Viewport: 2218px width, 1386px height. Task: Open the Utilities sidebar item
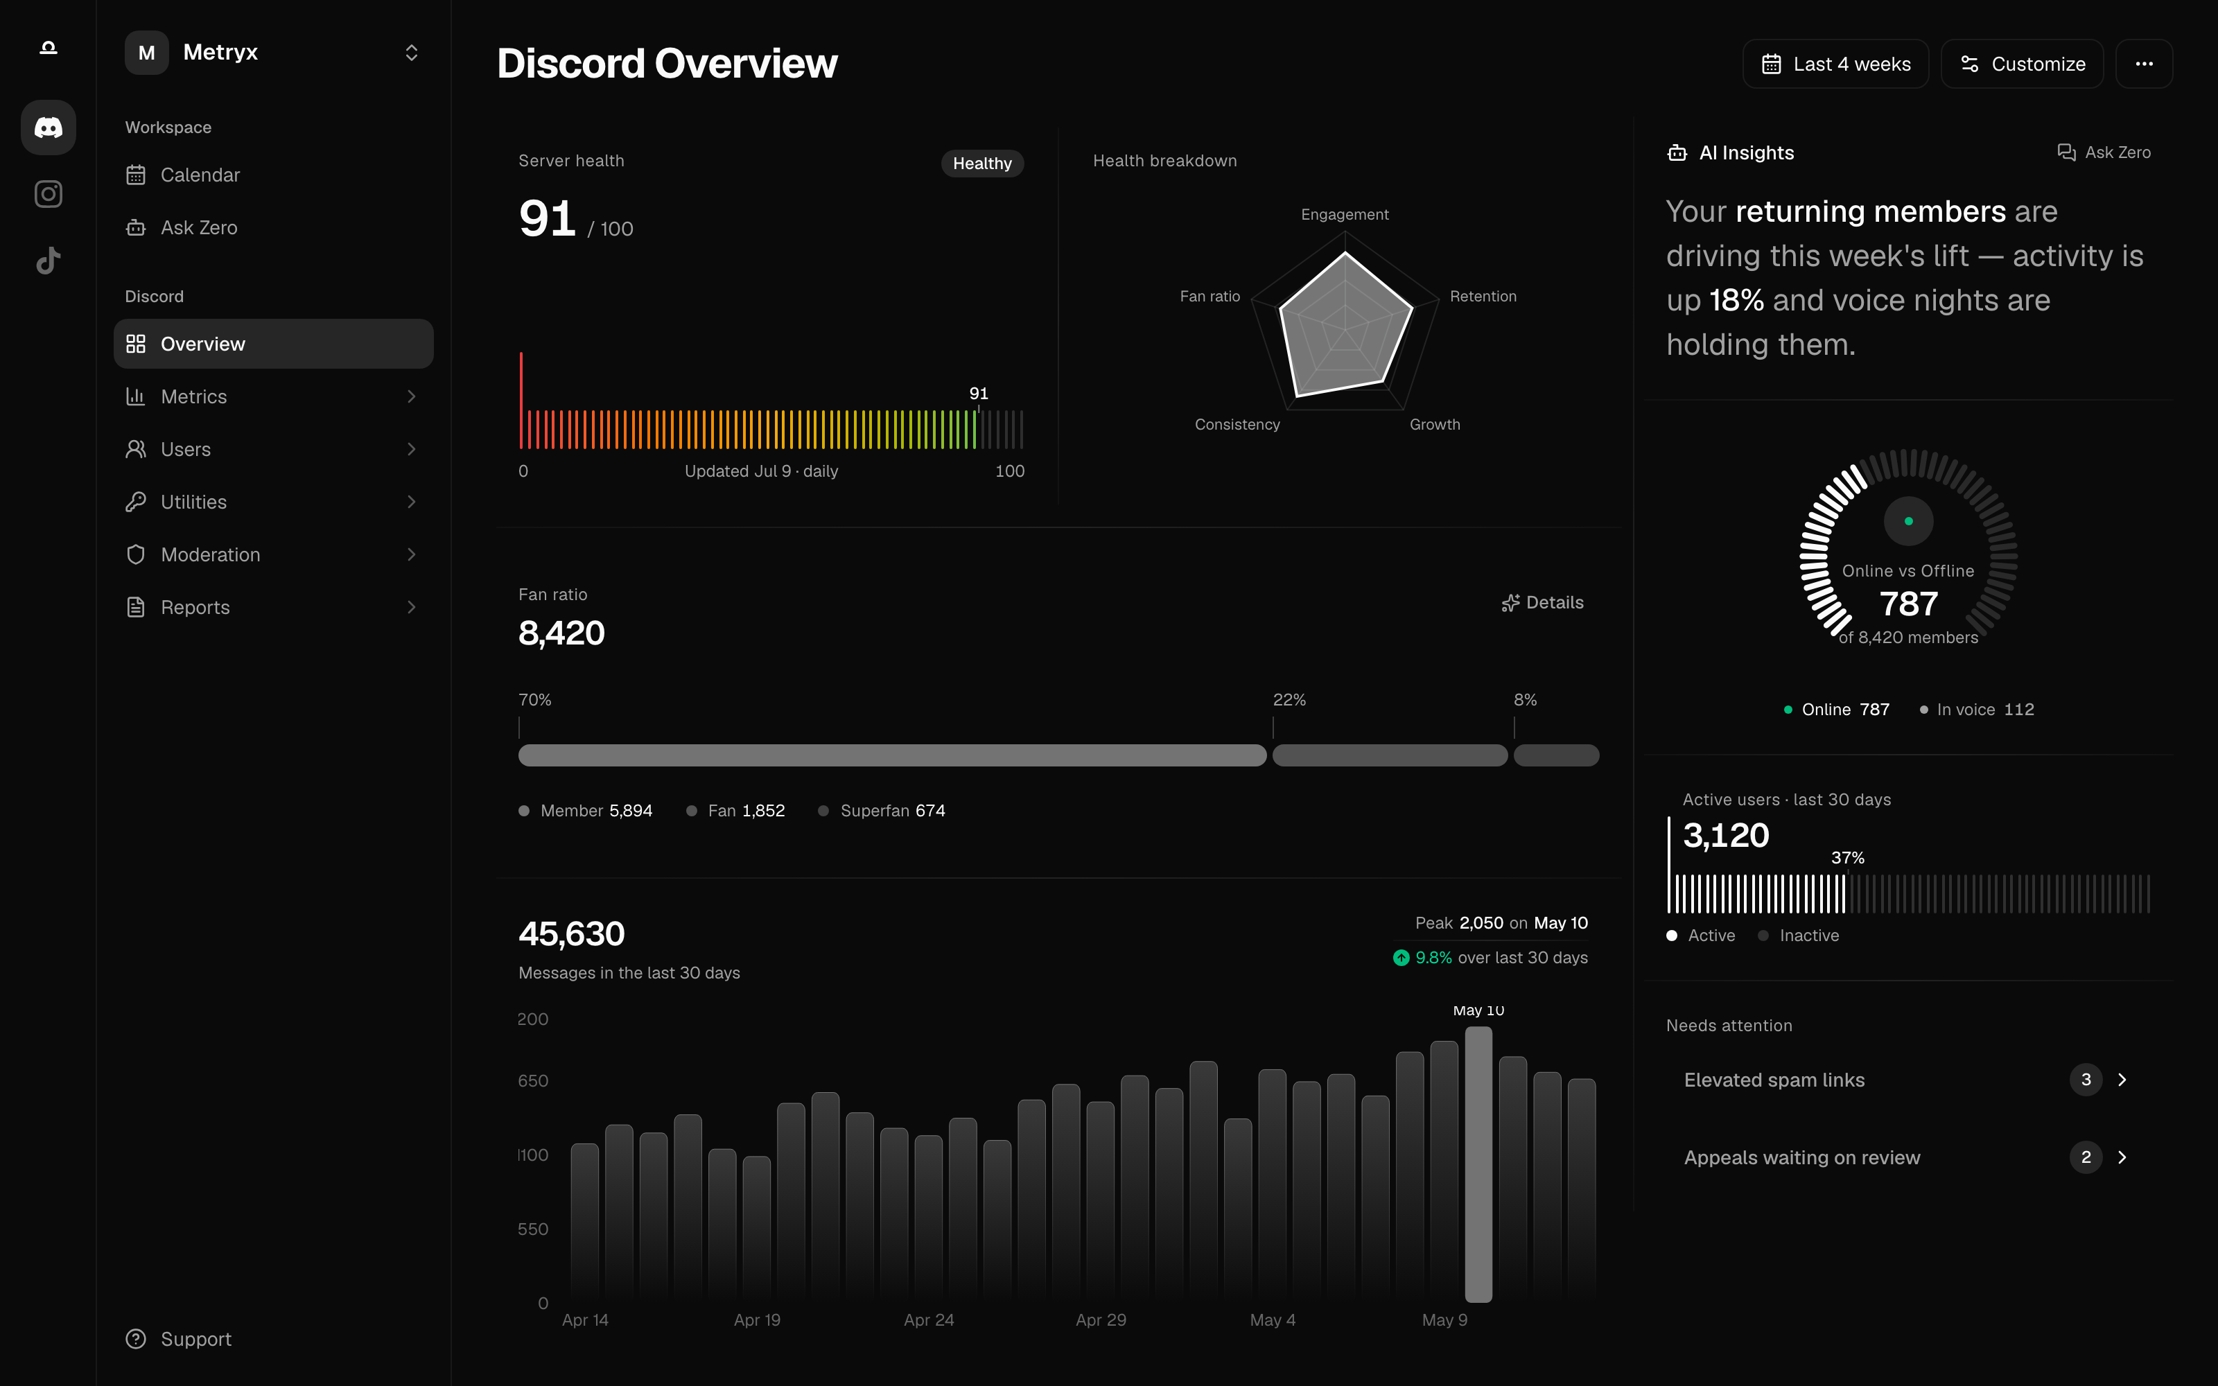point(273,502)
